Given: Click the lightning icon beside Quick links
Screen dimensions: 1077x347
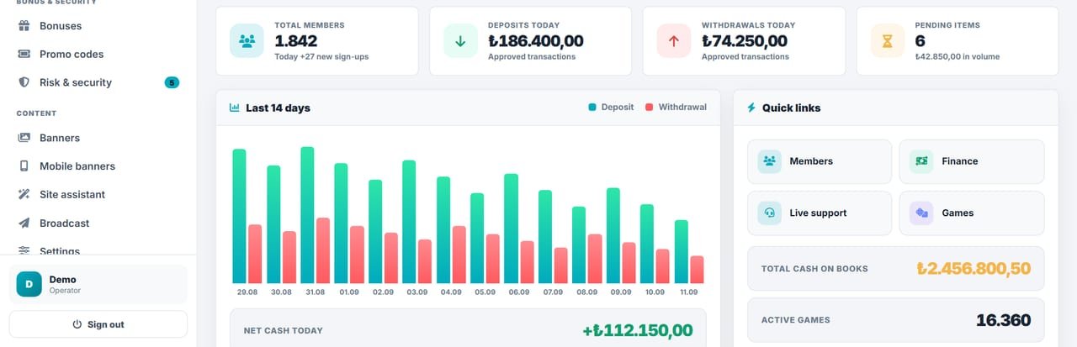Looking at the screenshot, I should coord(751,108).
